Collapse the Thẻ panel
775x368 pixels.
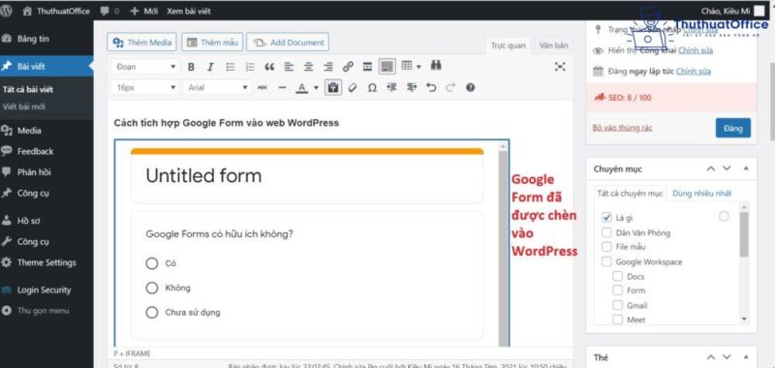pos(746,357)
